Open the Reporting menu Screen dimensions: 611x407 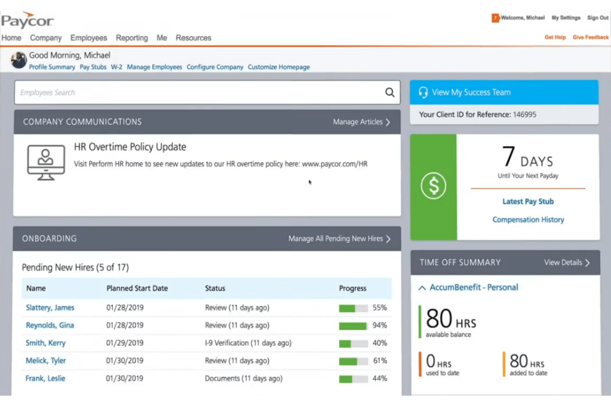[x=132, y=38]
